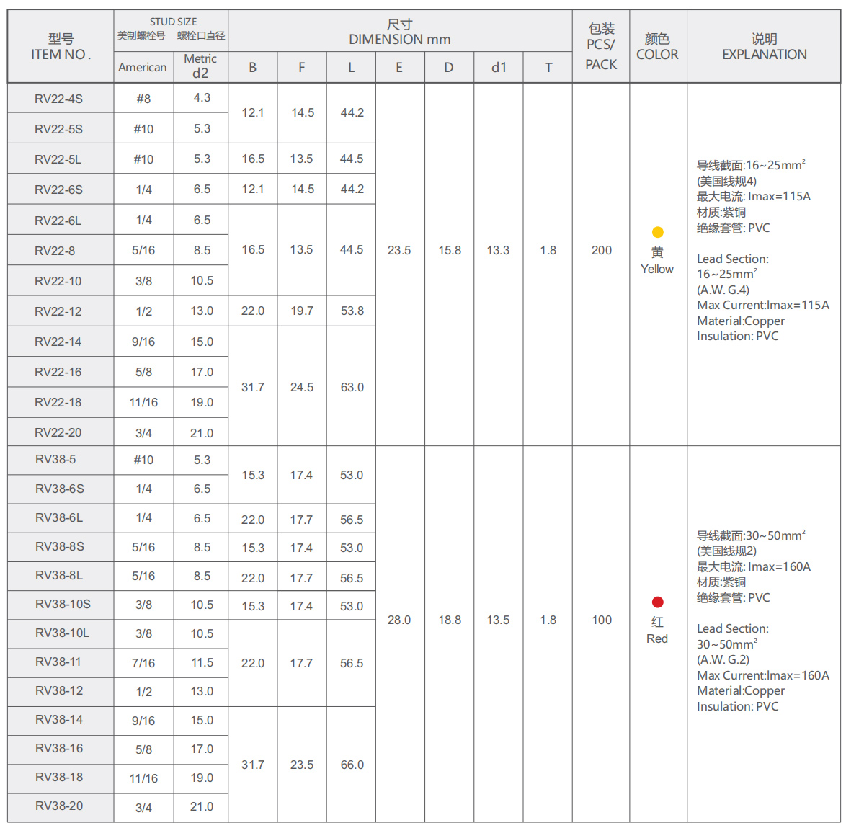Image resolution: width=846 pixels, height=828 pixels.
Task: Select item number RV38-10L
Action: 63,633
